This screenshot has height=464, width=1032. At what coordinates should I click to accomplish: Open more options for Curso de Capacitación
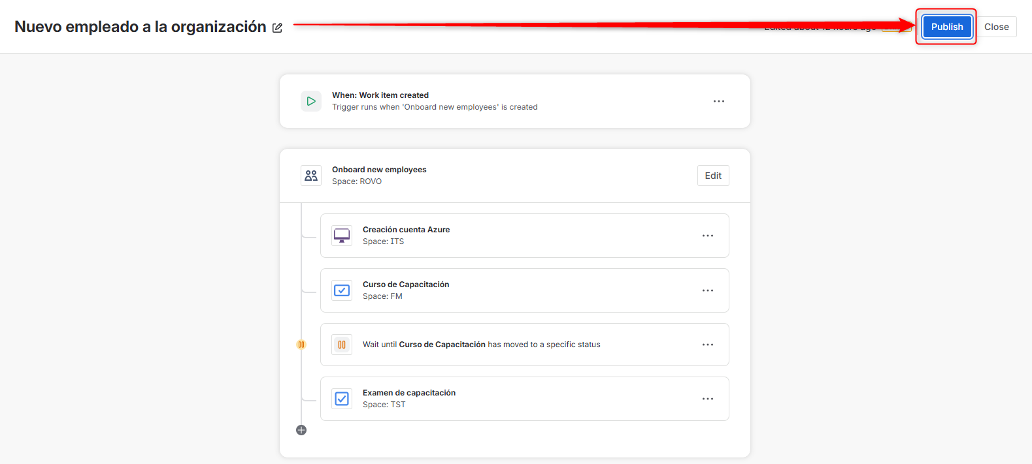pos(708,290)
